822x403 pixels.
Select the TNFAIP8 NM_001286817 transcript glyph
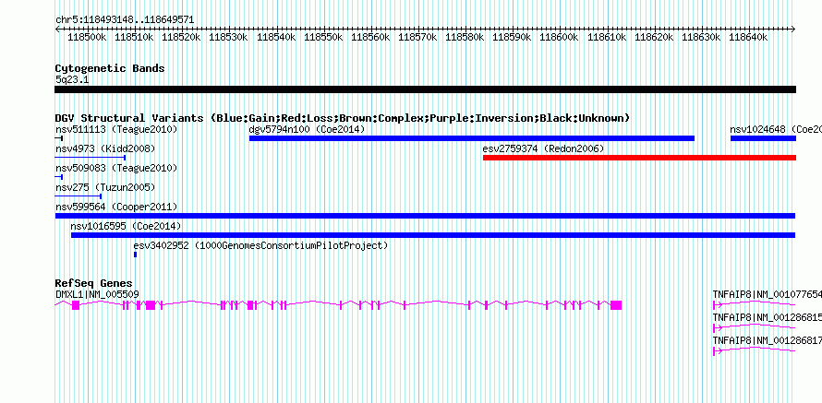(x=755, y=350)
